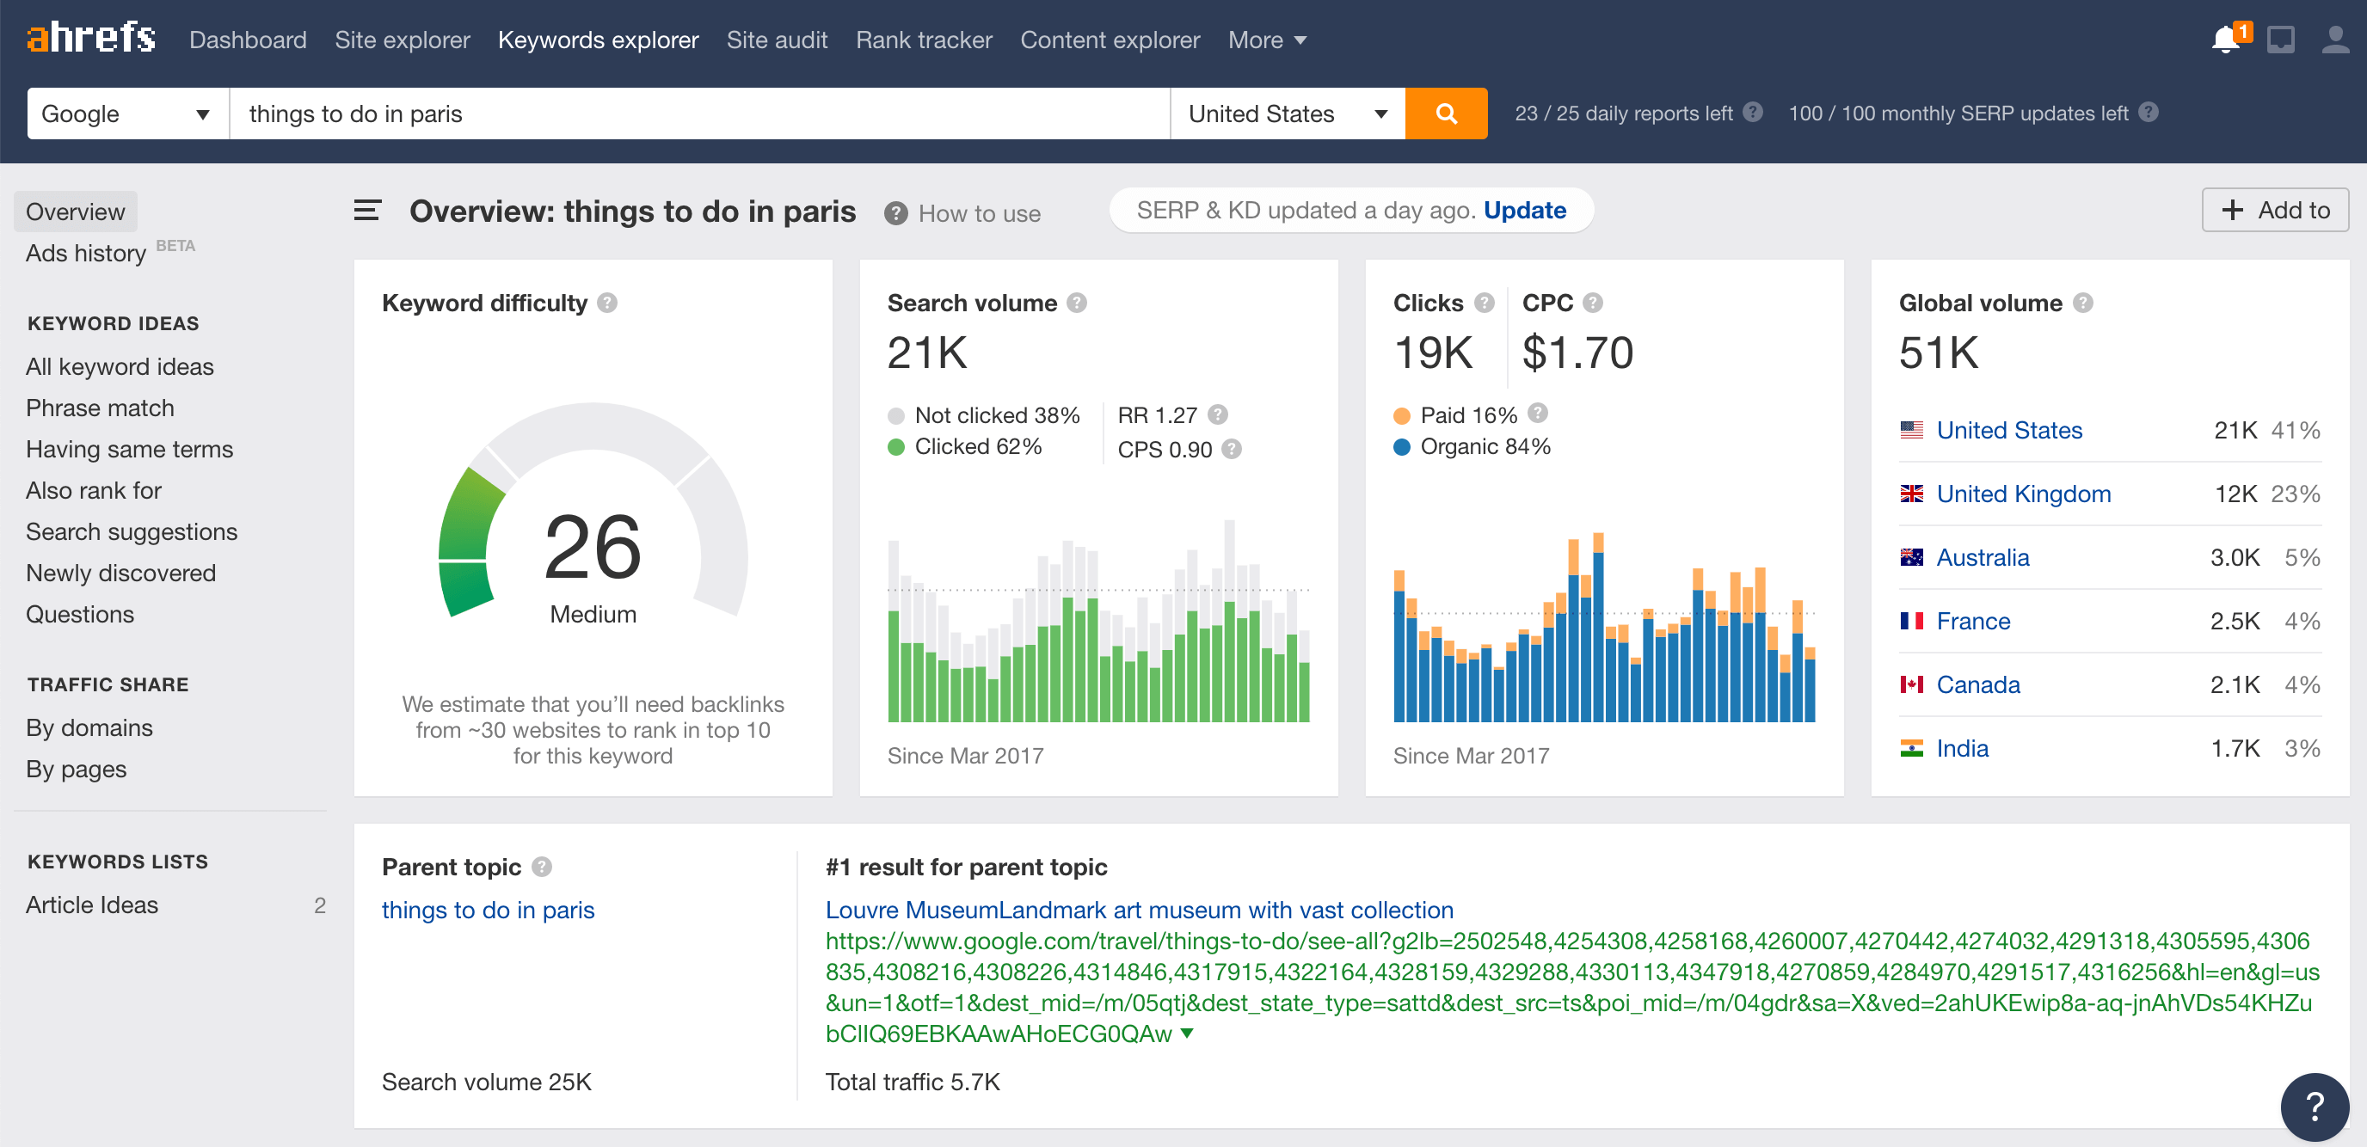The image size is (2367, 1147).
Task: Open the user profile icon
Action: [x=2335, y=39]
